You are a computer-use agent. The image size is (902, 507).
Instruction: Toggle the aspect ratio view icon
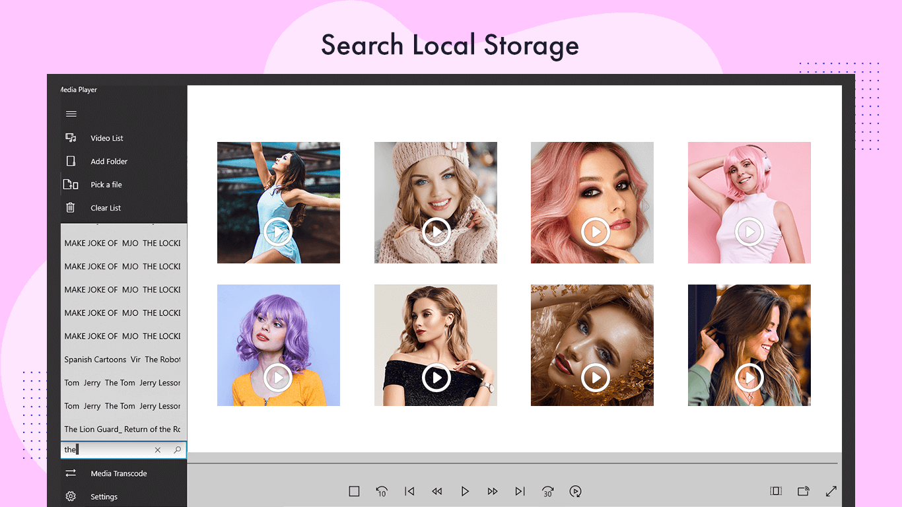776,491
